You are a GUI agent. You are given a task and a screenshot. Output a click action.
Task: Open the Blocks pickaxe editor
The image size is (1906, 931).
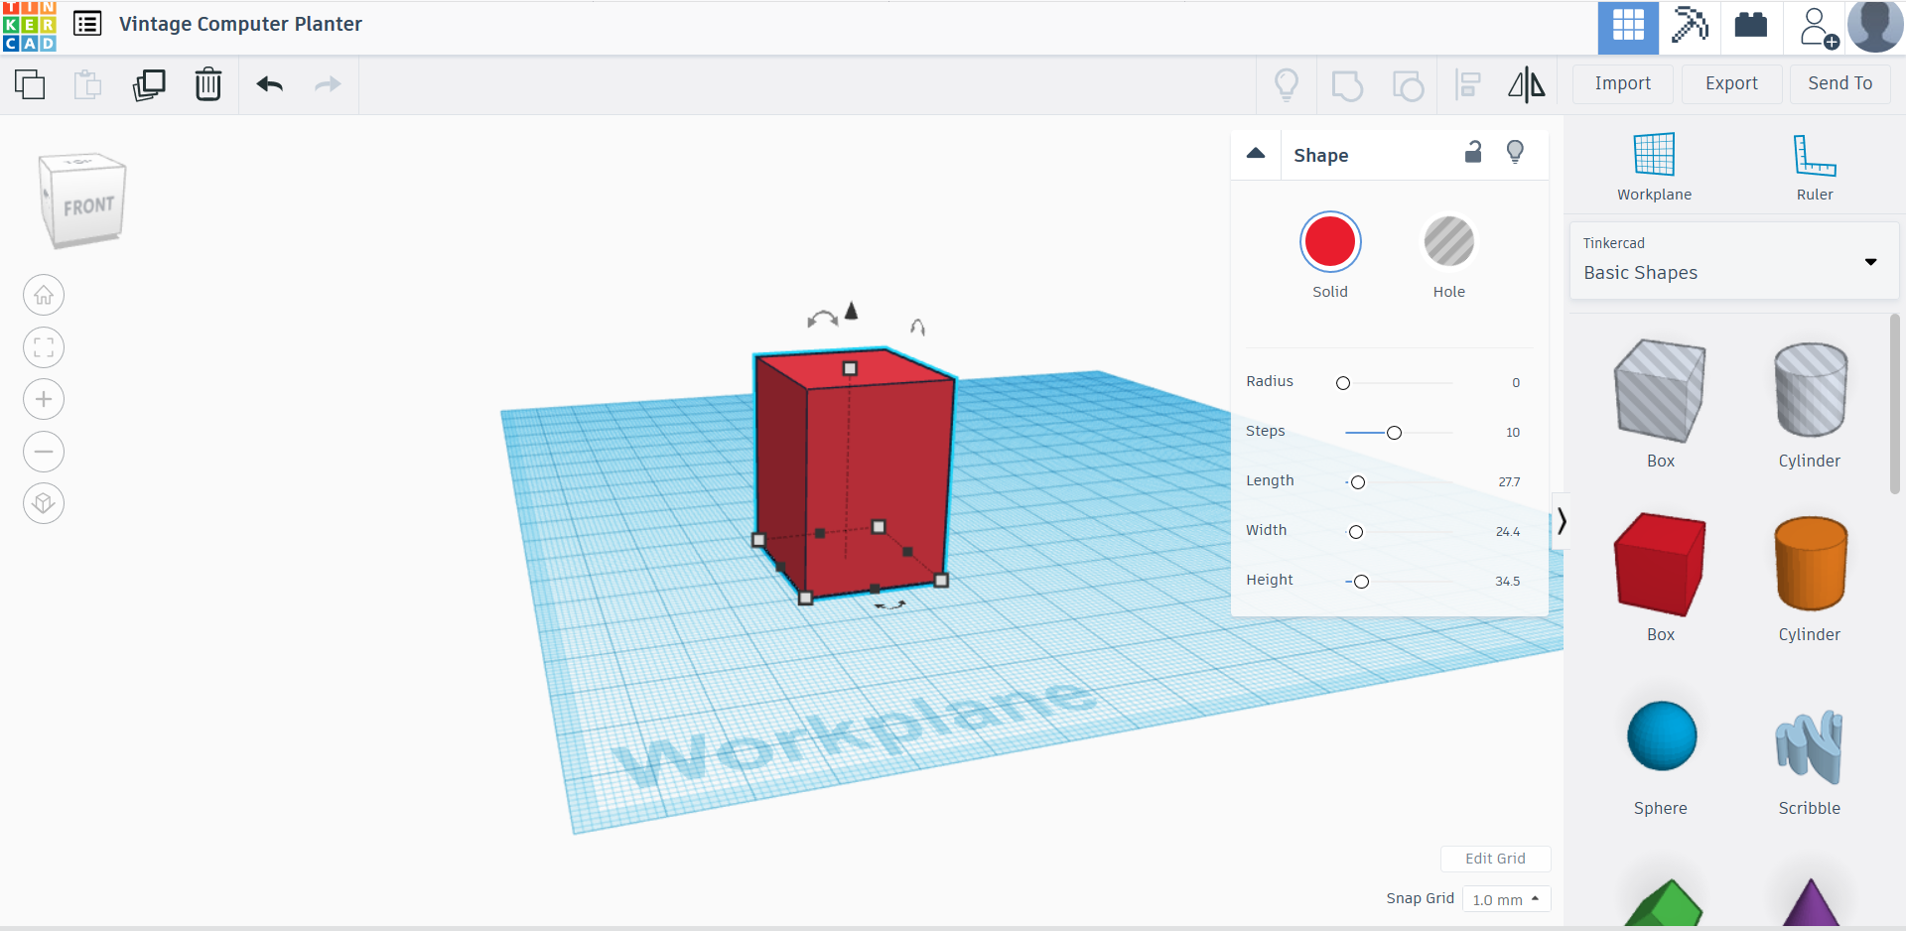pyautogui.click(x=1690, y=27)
